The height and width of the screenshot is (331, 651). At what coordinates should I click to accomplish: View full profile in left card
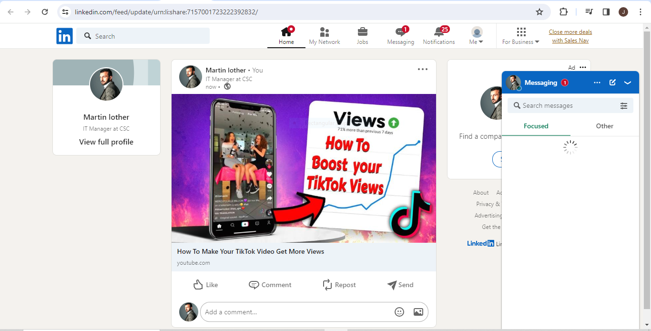[106, 142]
